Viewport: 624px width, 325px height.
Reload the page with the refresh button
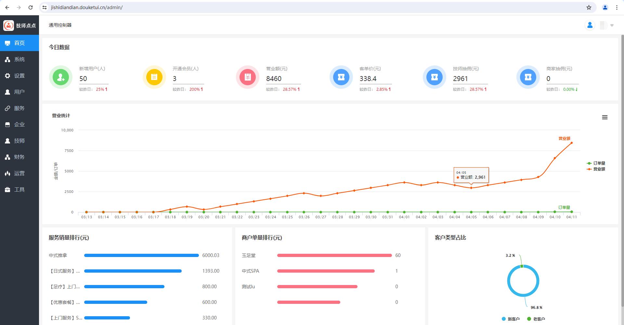(x=31, y=7)
